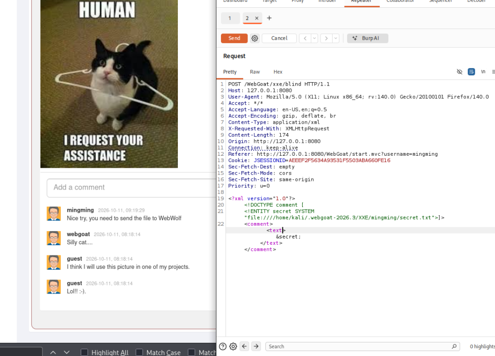Go to previous request in Repeater history
Screen dimensions: 495x356
coord(305,38)
